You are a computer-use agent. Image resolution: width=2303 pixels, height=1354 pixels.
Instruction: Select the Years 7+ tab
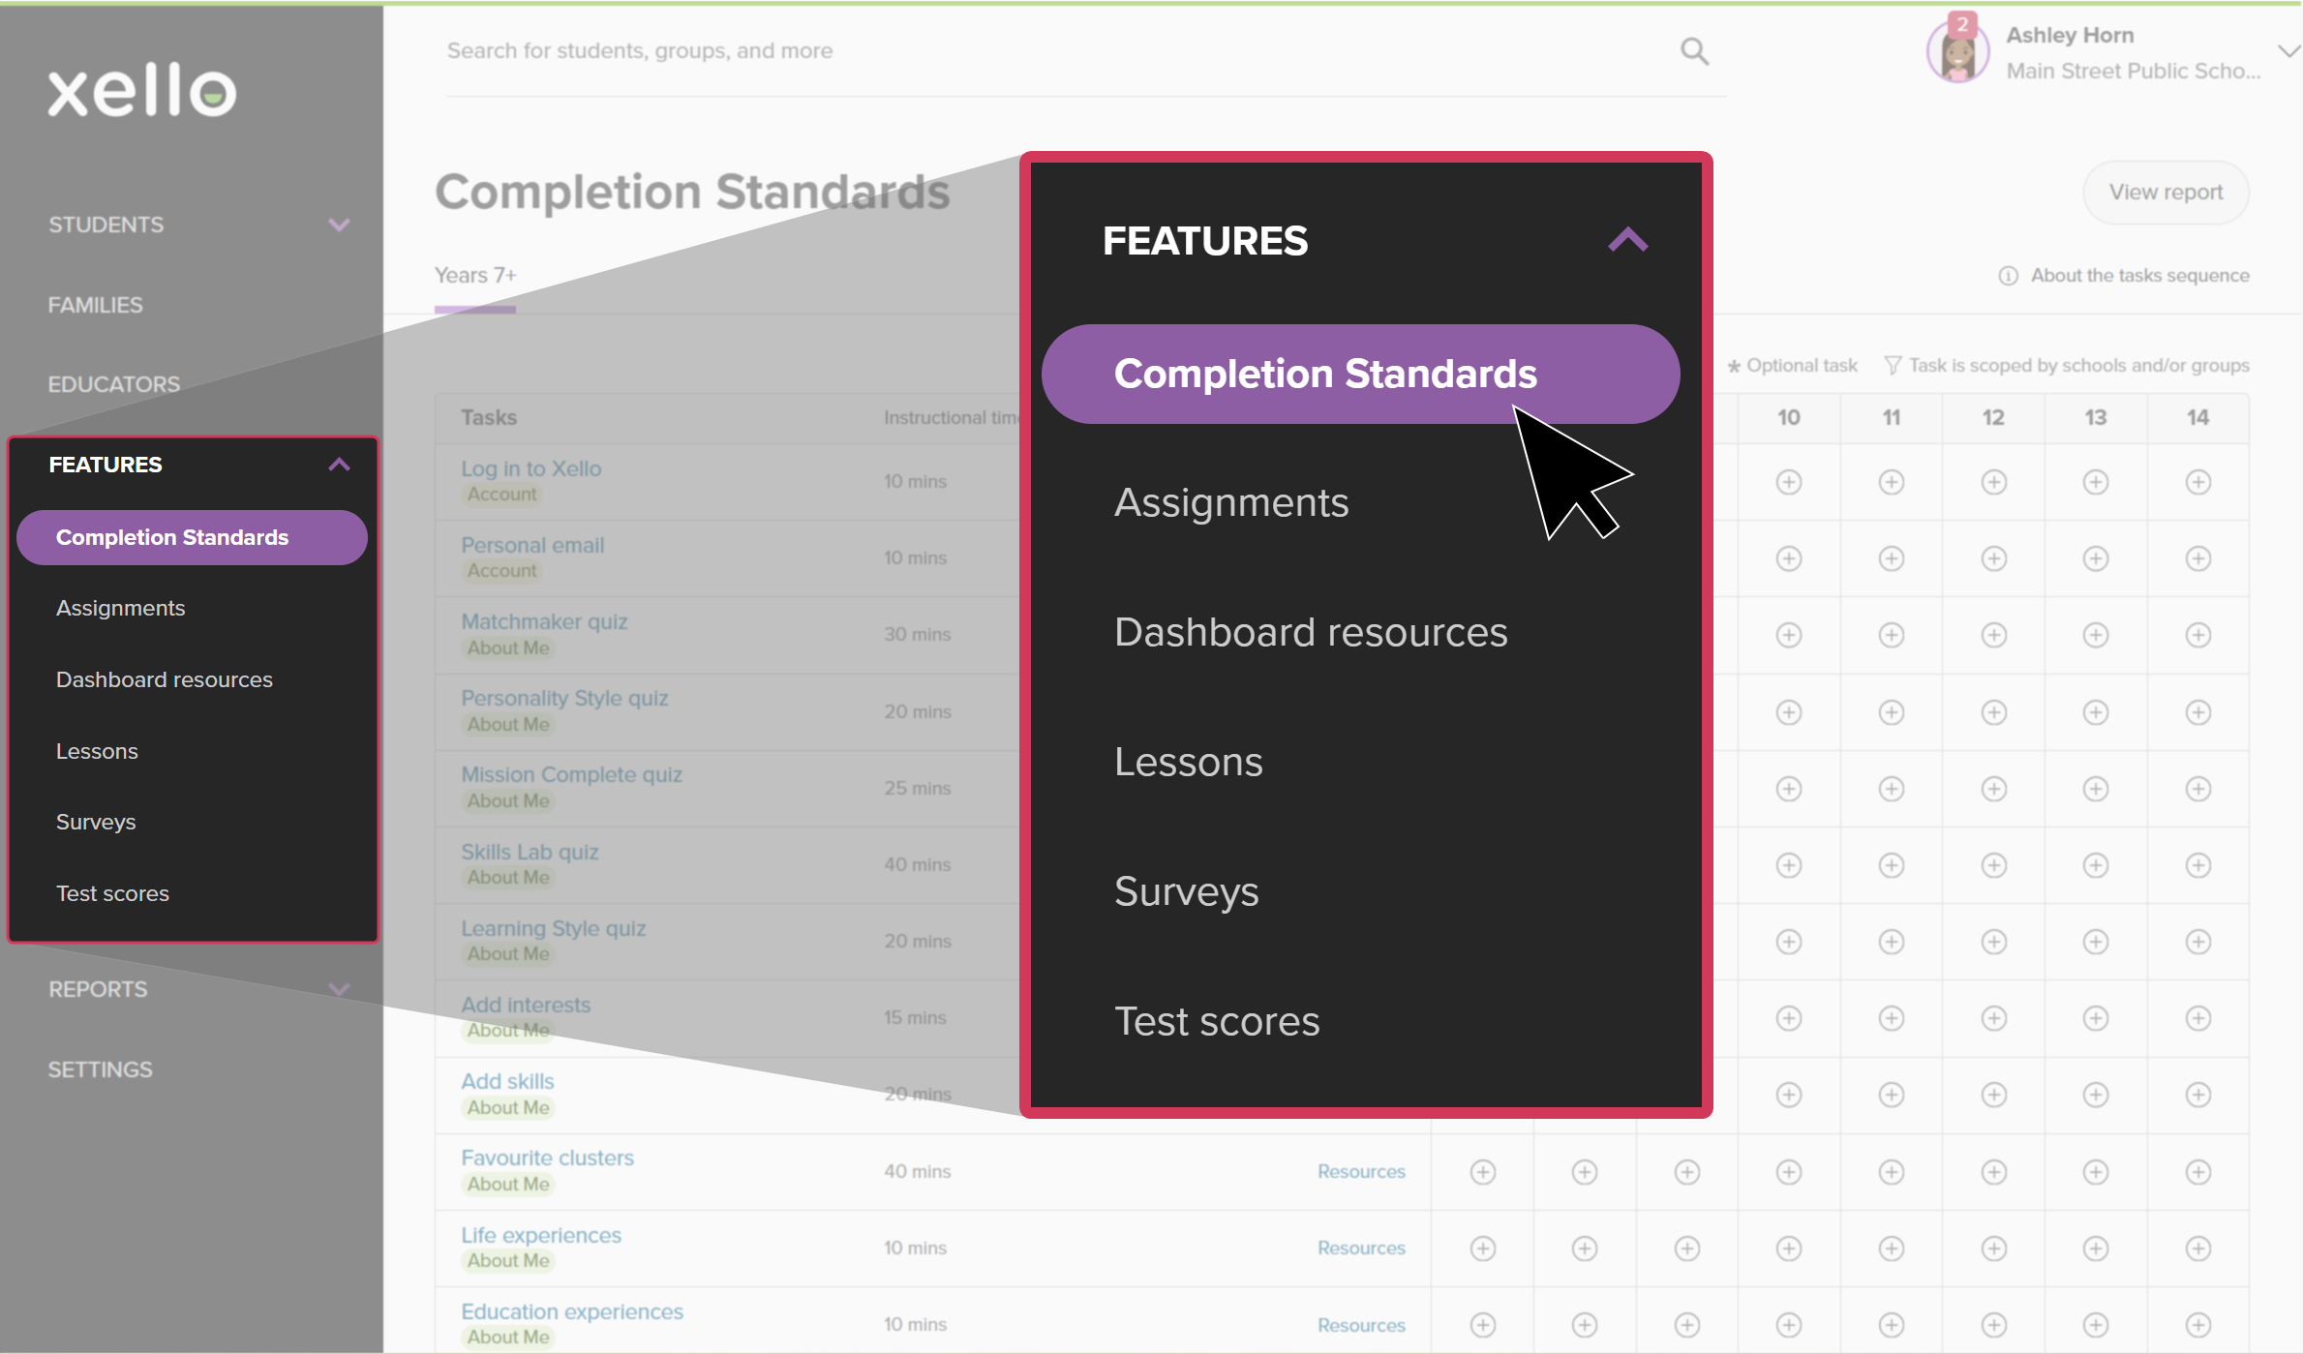(x=475, y=276)
